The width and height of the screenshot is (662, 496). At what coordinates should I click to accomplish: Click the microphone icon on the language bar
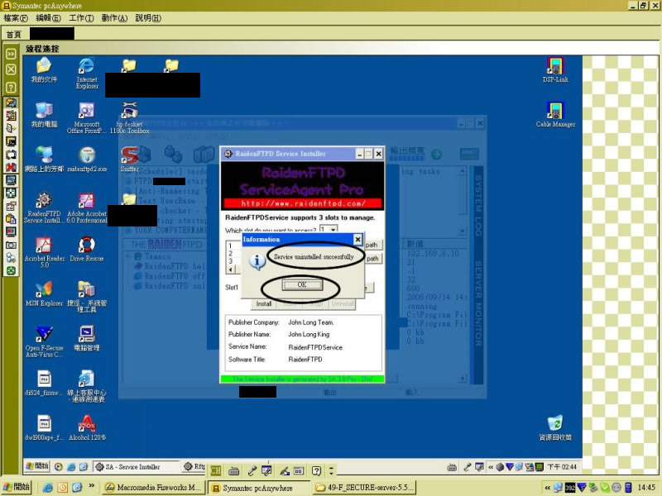coord(252,470)
